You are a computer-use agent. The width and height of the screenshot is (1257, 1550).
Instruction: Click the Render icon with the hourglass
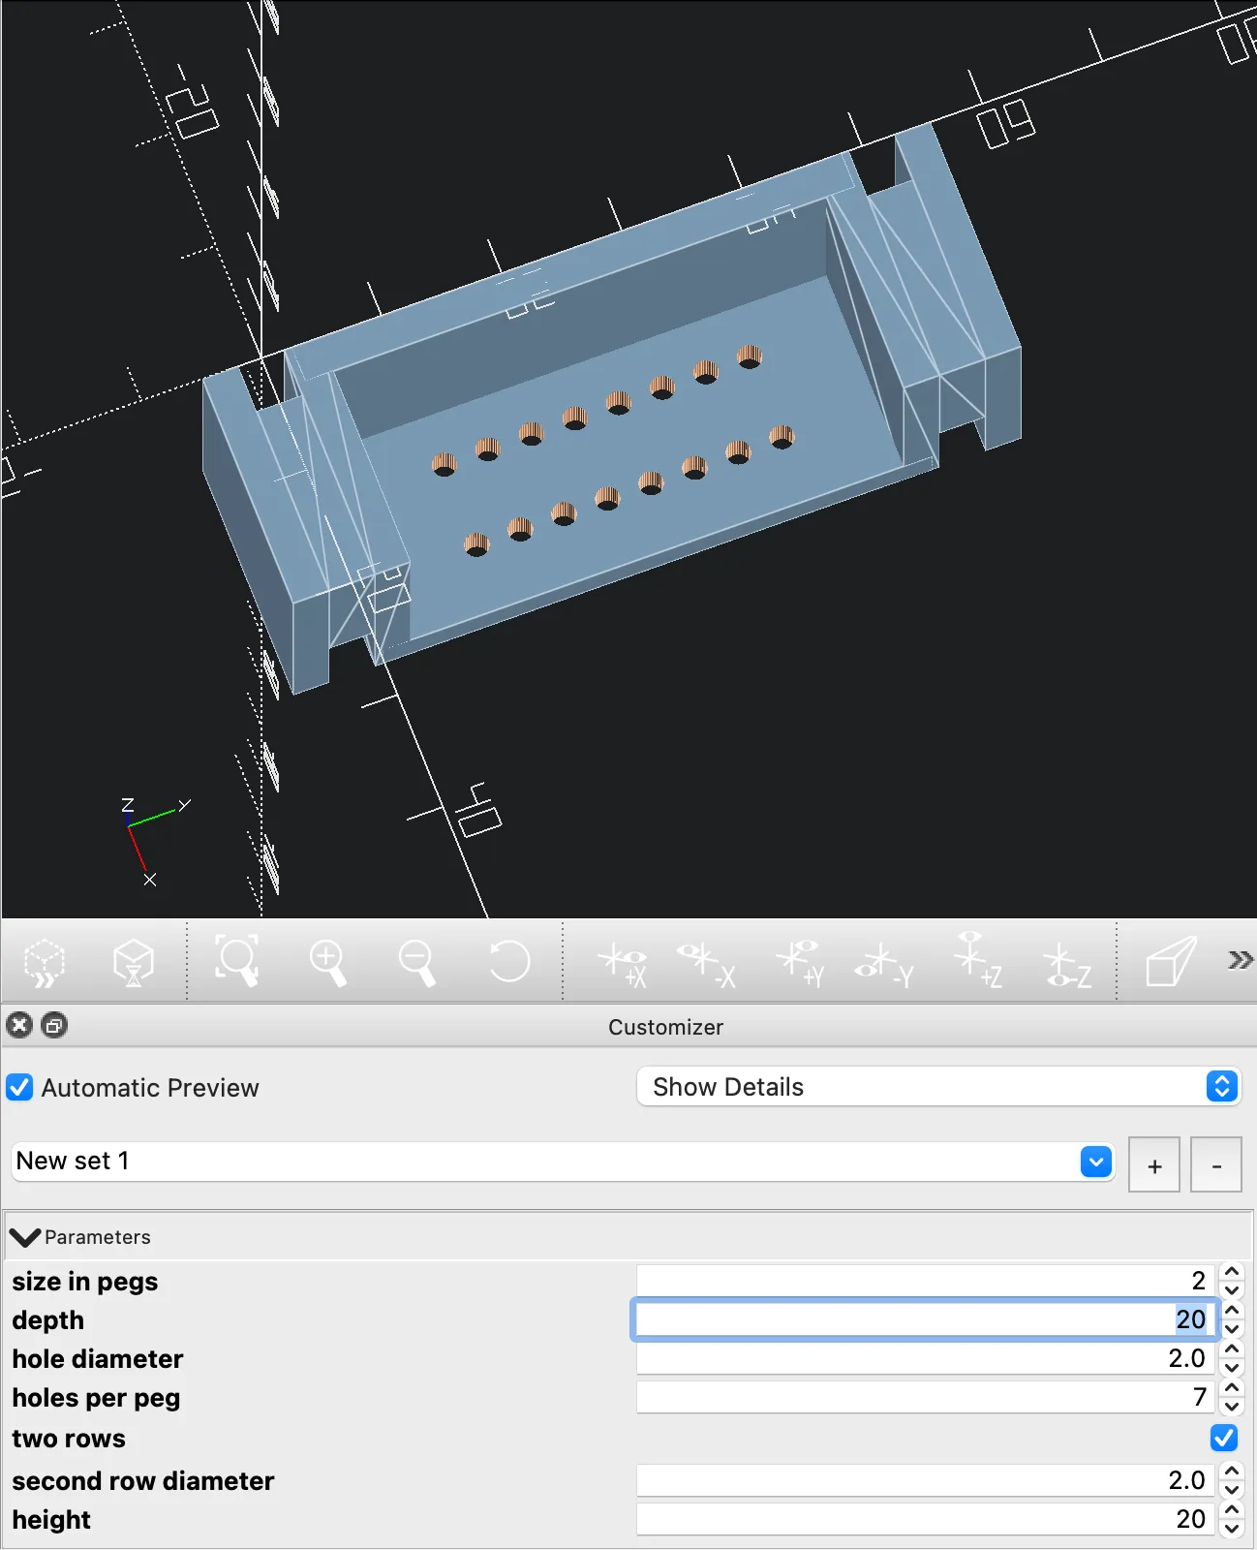134,962
